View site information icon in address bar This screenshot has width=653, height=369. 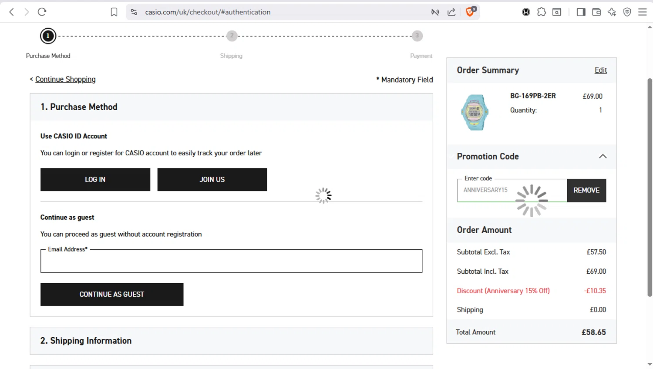tap(134, 12)
